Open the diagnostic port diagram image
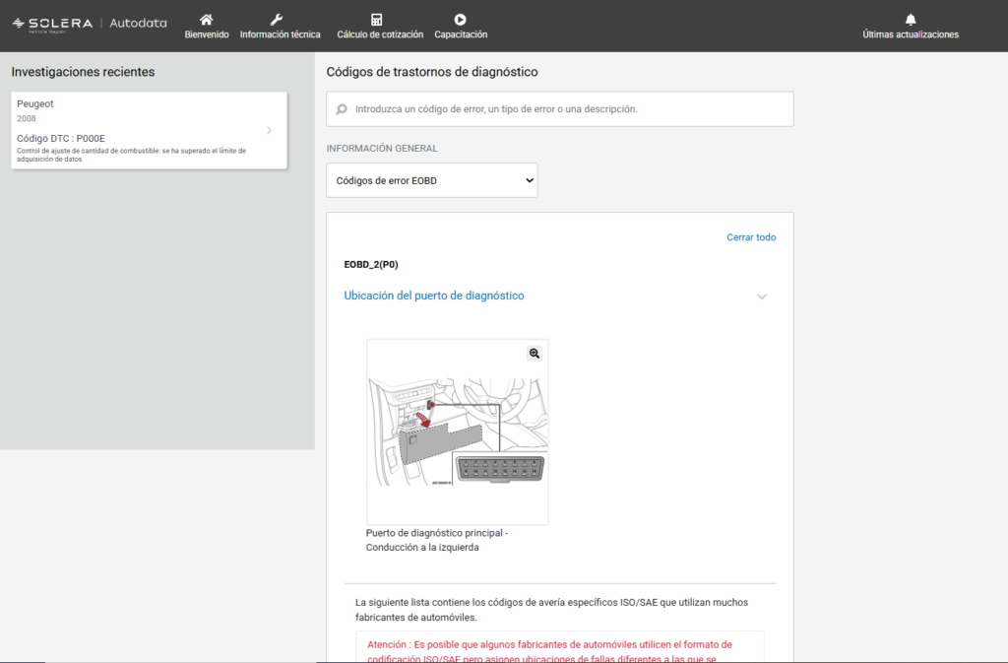The height and width of the screenshot is (663, 1008). pos(457,433)
